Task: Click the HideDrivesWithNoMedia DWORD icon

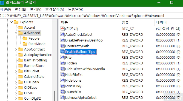Action: point(62,69)
